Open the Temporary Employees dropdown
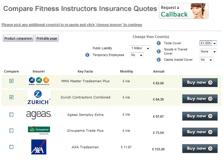Screen dimensions: 223x161 (137, 55)
